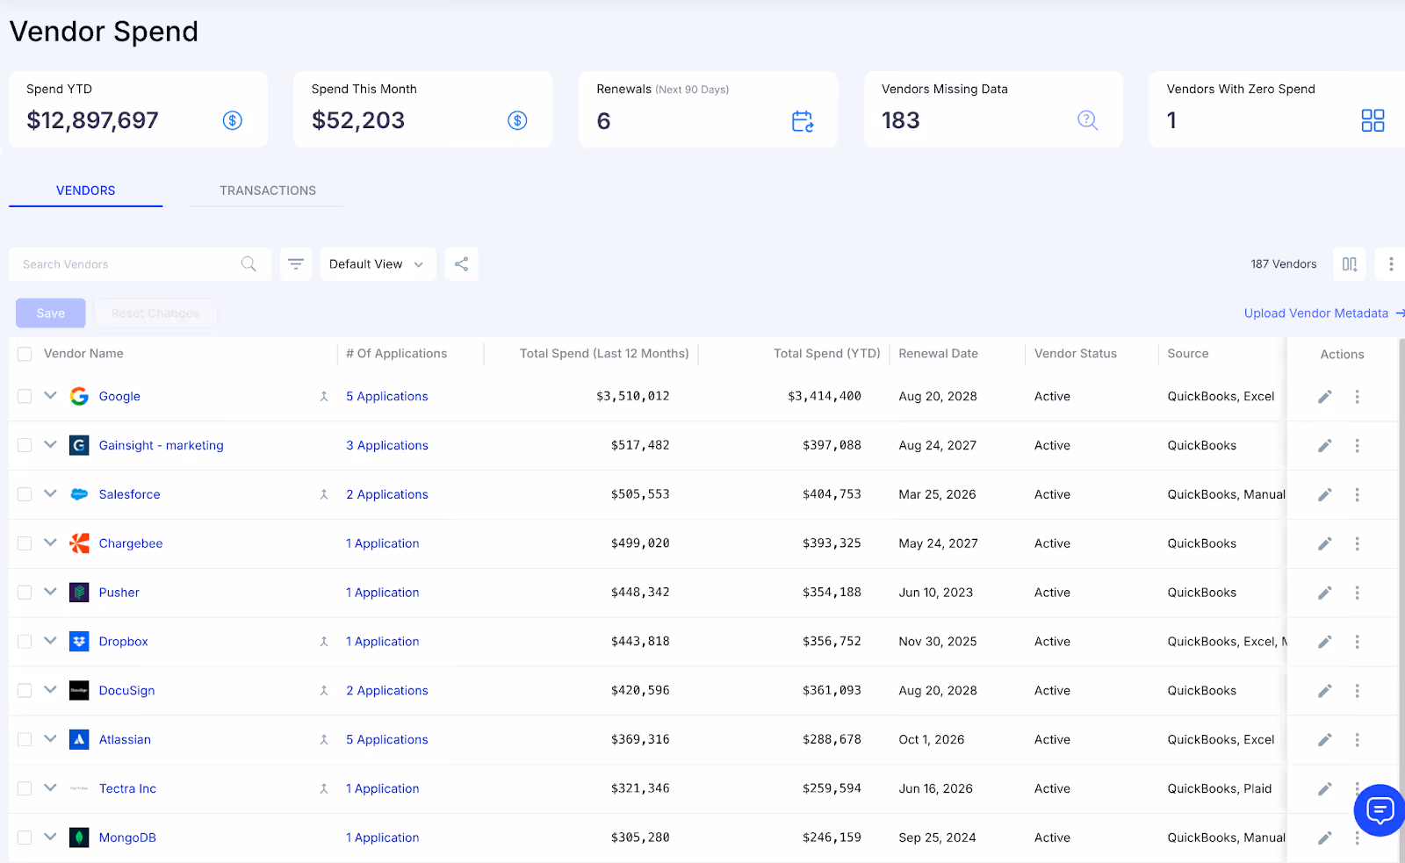
Task: Edit the Gainsight - marketing row
Action: (x=1325, y=446)
